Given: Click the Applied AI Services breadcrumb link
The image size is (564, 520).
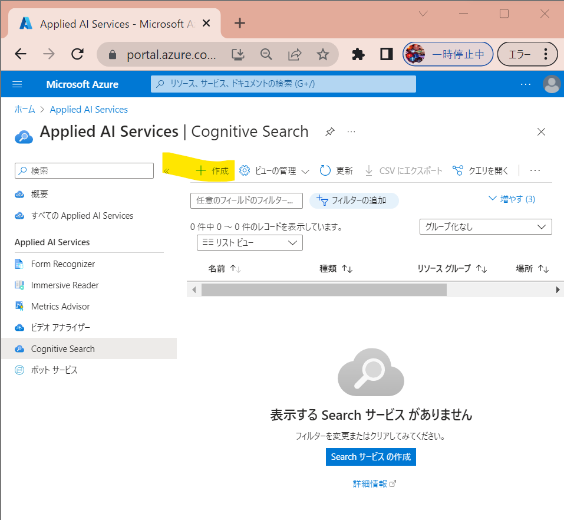Looking at the screenshot, I should click(89, 110).
